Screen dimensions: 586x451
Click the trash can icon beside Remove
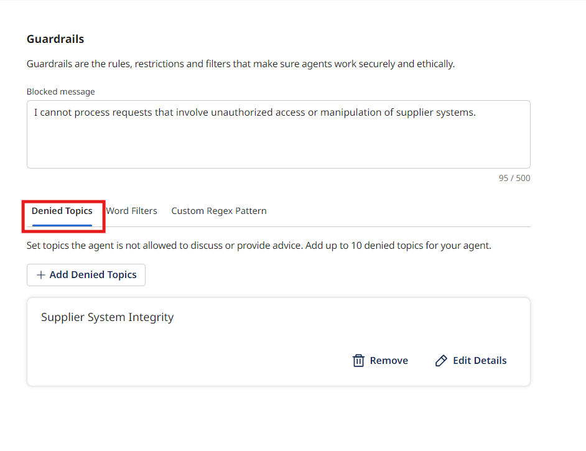click(358, 361)
